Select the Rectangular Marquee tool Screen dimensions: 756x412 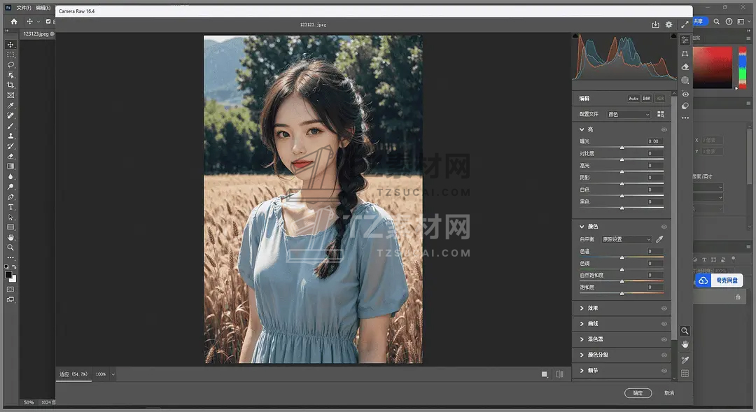click(10, 55)
